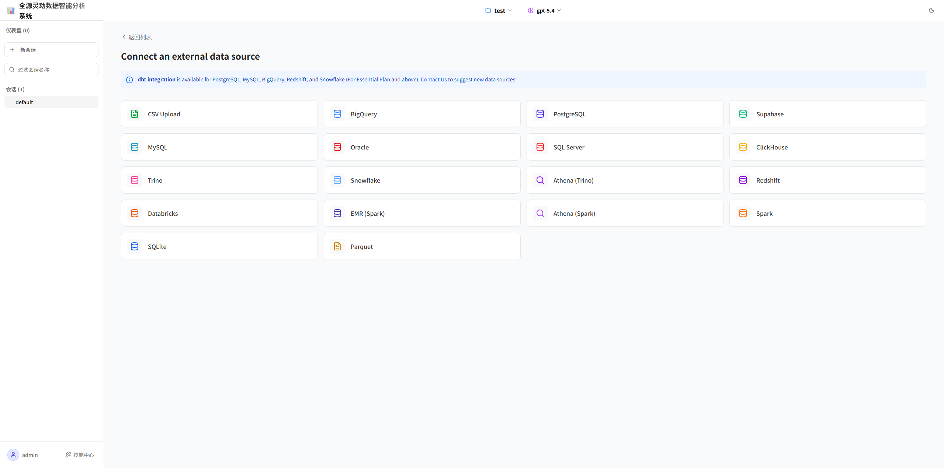This screenshot has height=468, width=944.
Task: Click the ClickHouse label text
Action: pos(772,147)
